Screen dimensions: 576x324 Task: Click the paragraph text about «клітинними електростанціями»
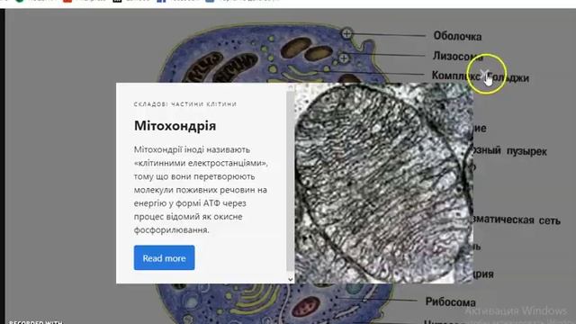coord(201,190)
